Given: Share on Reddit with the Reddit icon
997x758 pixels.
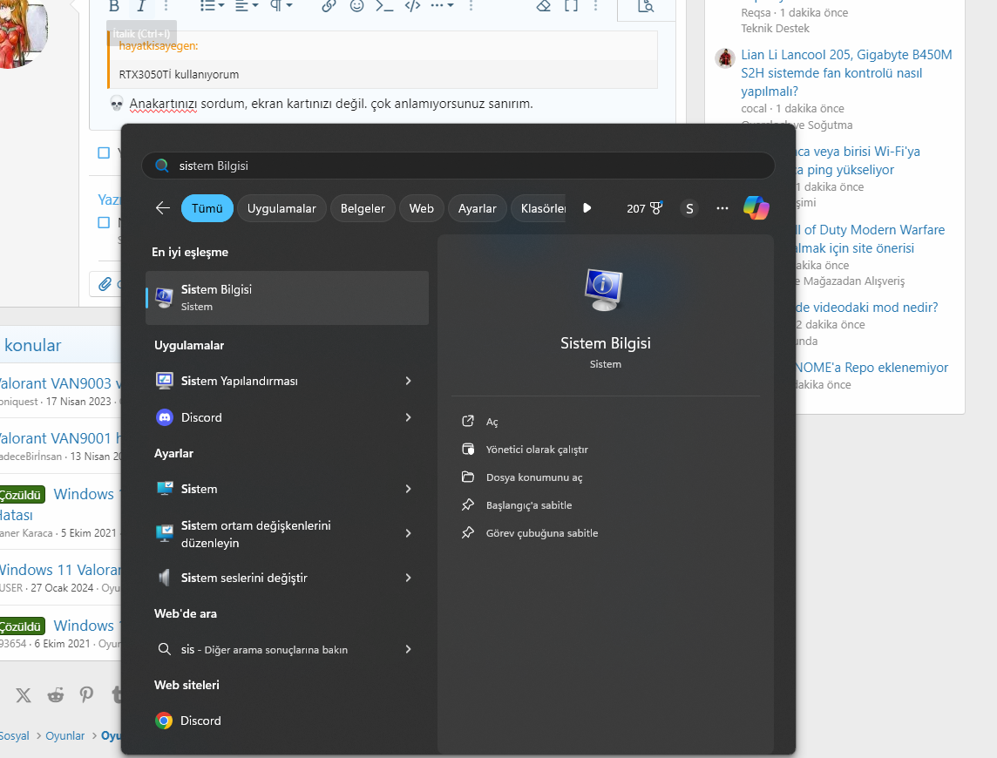Looking at the screenshot, I should pyautogui.click(x=55, y=695).
